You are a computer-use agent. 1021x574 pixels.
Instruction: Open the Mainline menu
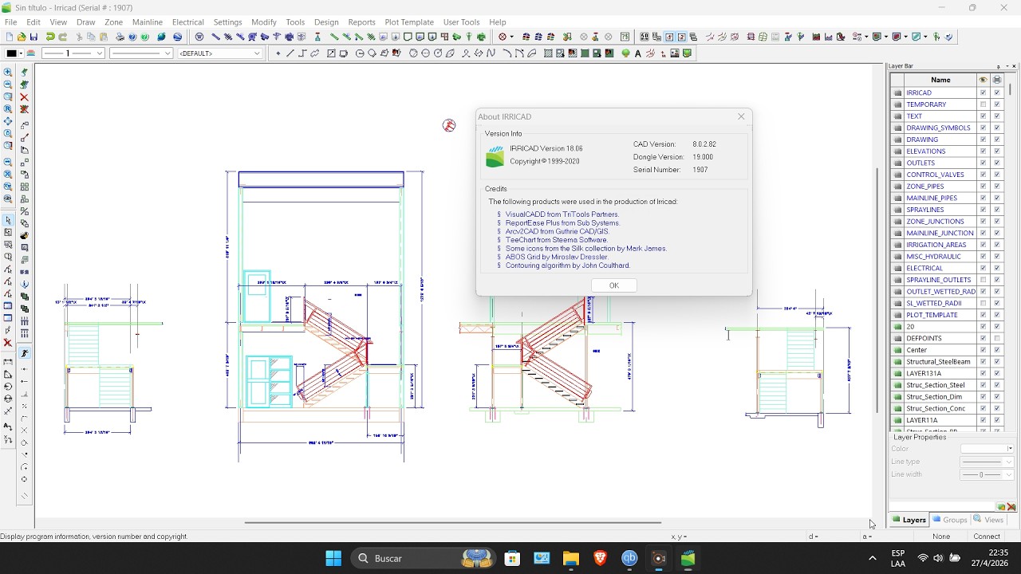(x=148, y=22)
